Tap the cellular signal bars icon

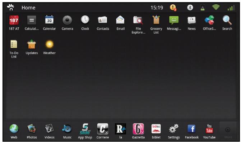point(231,8)
